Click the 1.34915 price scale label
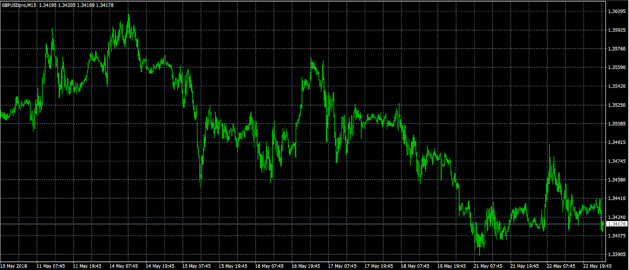The image size is (629, 270). click(x=616, y=142)
